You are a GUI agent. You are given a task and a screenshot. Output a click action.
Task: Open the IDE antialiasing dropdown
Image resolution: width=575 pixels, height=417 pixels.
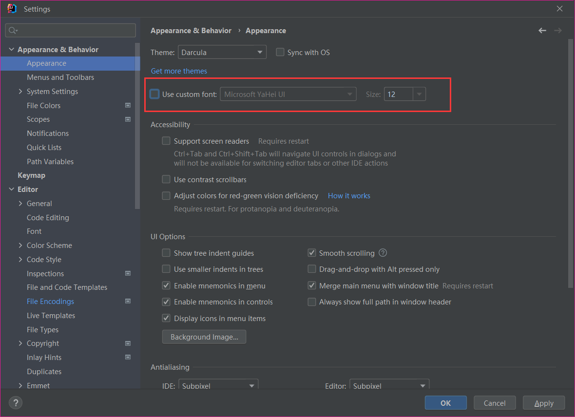tap(218, 384)
